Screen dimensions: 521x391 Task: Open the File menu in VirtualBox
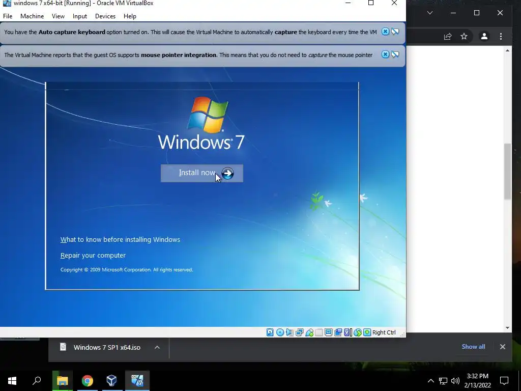coord(8,16)
